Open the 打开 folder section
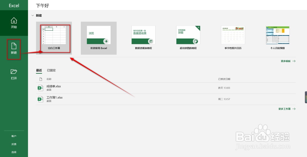This screenshot has height=157, width=307. coord(14,74)
